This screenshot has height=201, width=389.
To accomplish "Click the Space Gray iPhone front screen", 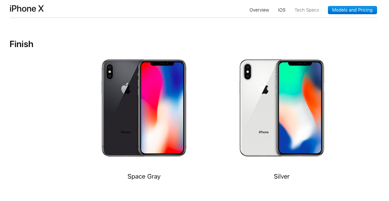I will click(162, 108).
